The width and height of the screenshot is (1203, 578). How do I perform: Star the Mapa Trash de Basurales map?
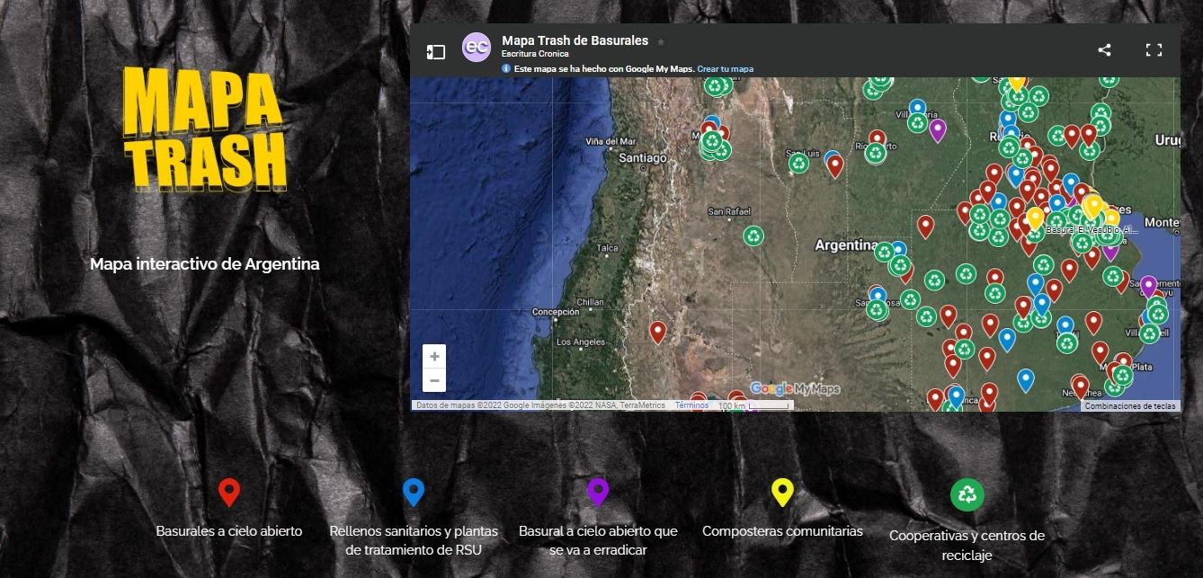pyautogui.click(x=661, y=41)
